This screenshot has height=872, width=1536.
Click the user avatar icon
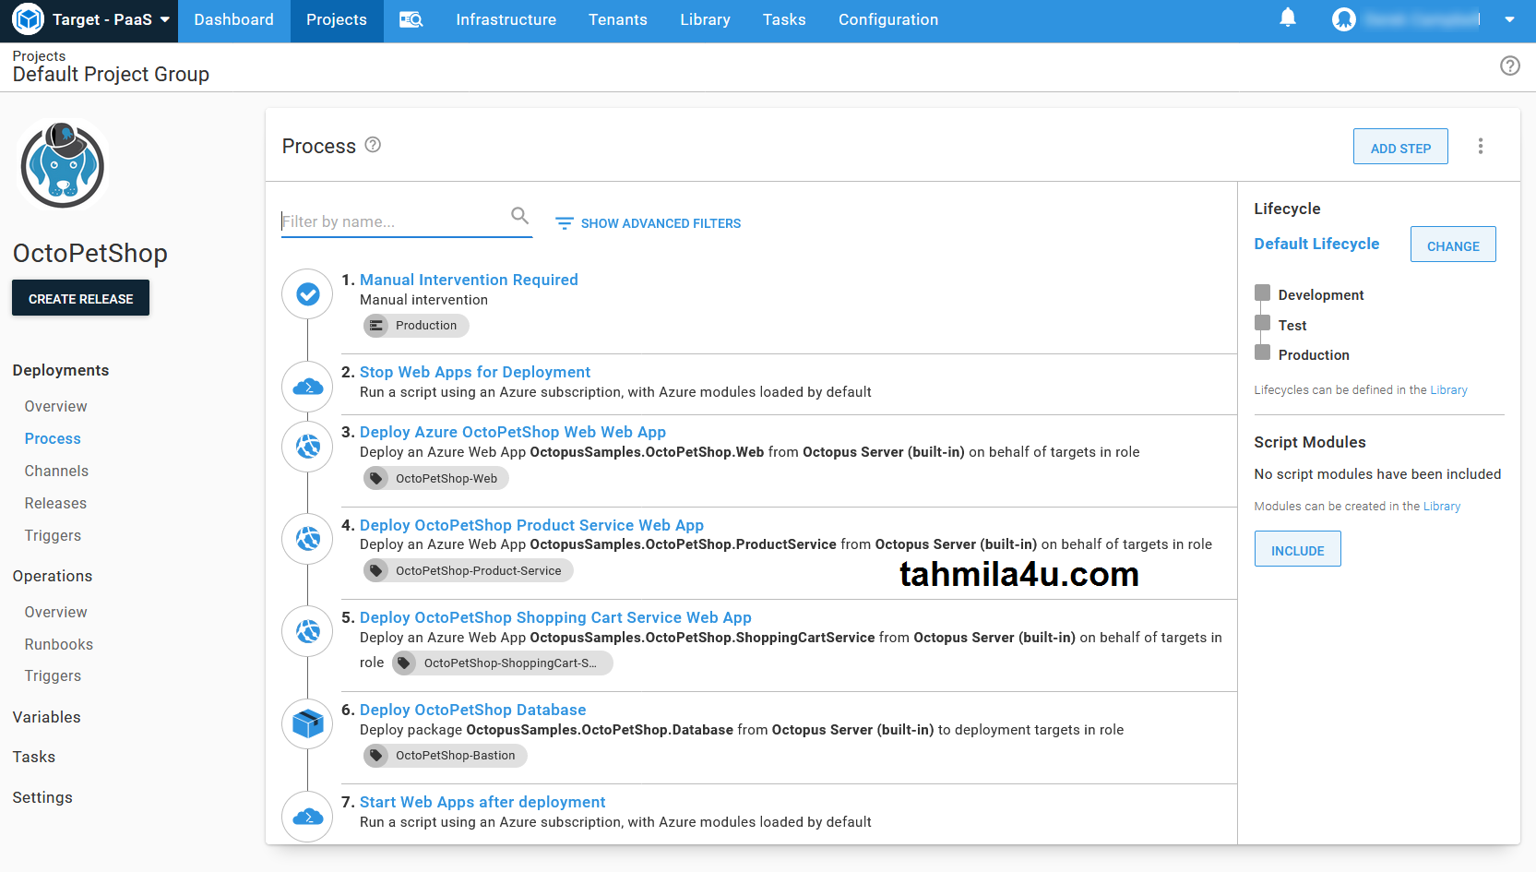click(1344, 19)
